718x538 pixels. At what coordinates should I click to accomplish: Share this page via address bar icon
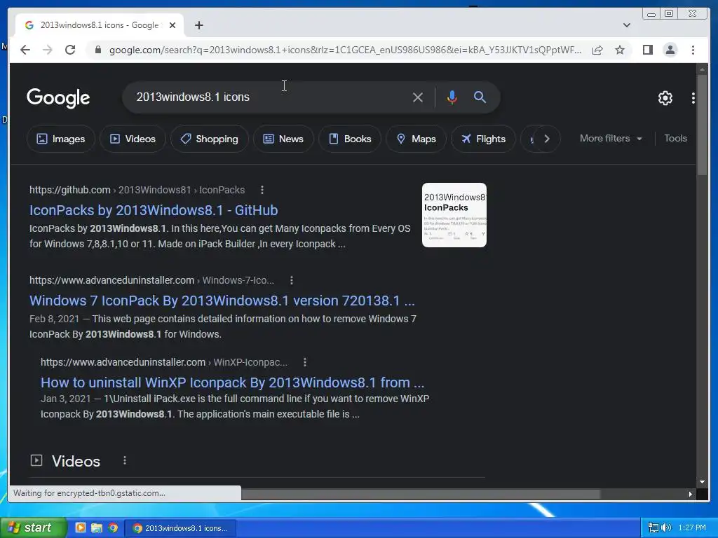[597, 50]
